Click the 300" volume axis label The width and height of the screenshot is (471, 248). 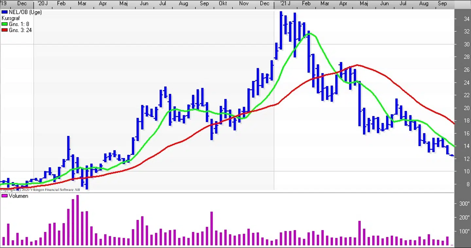pyautogui.click(x=464, y=204)
